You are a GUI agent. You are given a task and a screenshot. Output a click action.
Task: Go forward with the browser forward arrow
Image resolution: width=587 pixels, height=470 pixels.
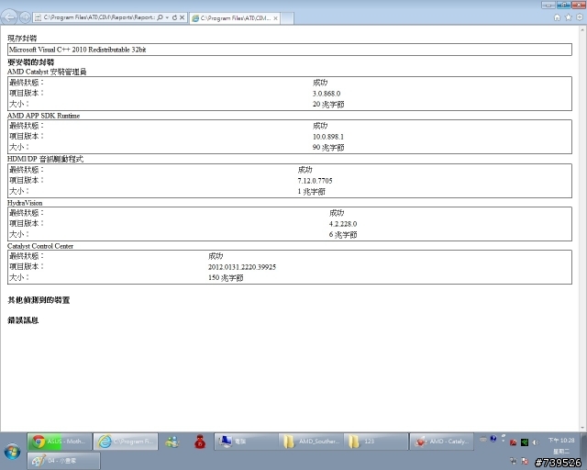(x=25, y=17)
